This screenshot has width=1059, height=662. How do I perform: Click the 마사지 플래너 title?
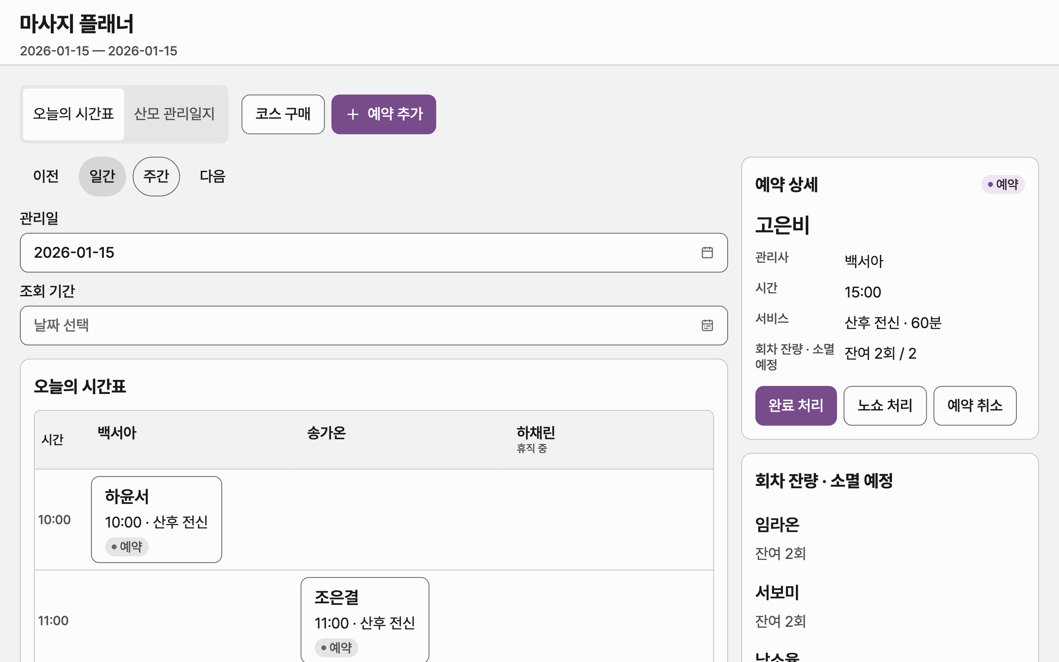tap(77, 24)
